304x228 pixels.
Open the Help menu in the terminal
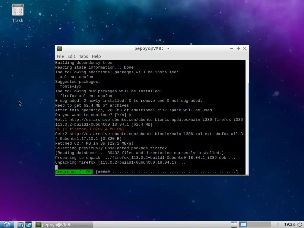pyautogui.click(x=96, y=56)
